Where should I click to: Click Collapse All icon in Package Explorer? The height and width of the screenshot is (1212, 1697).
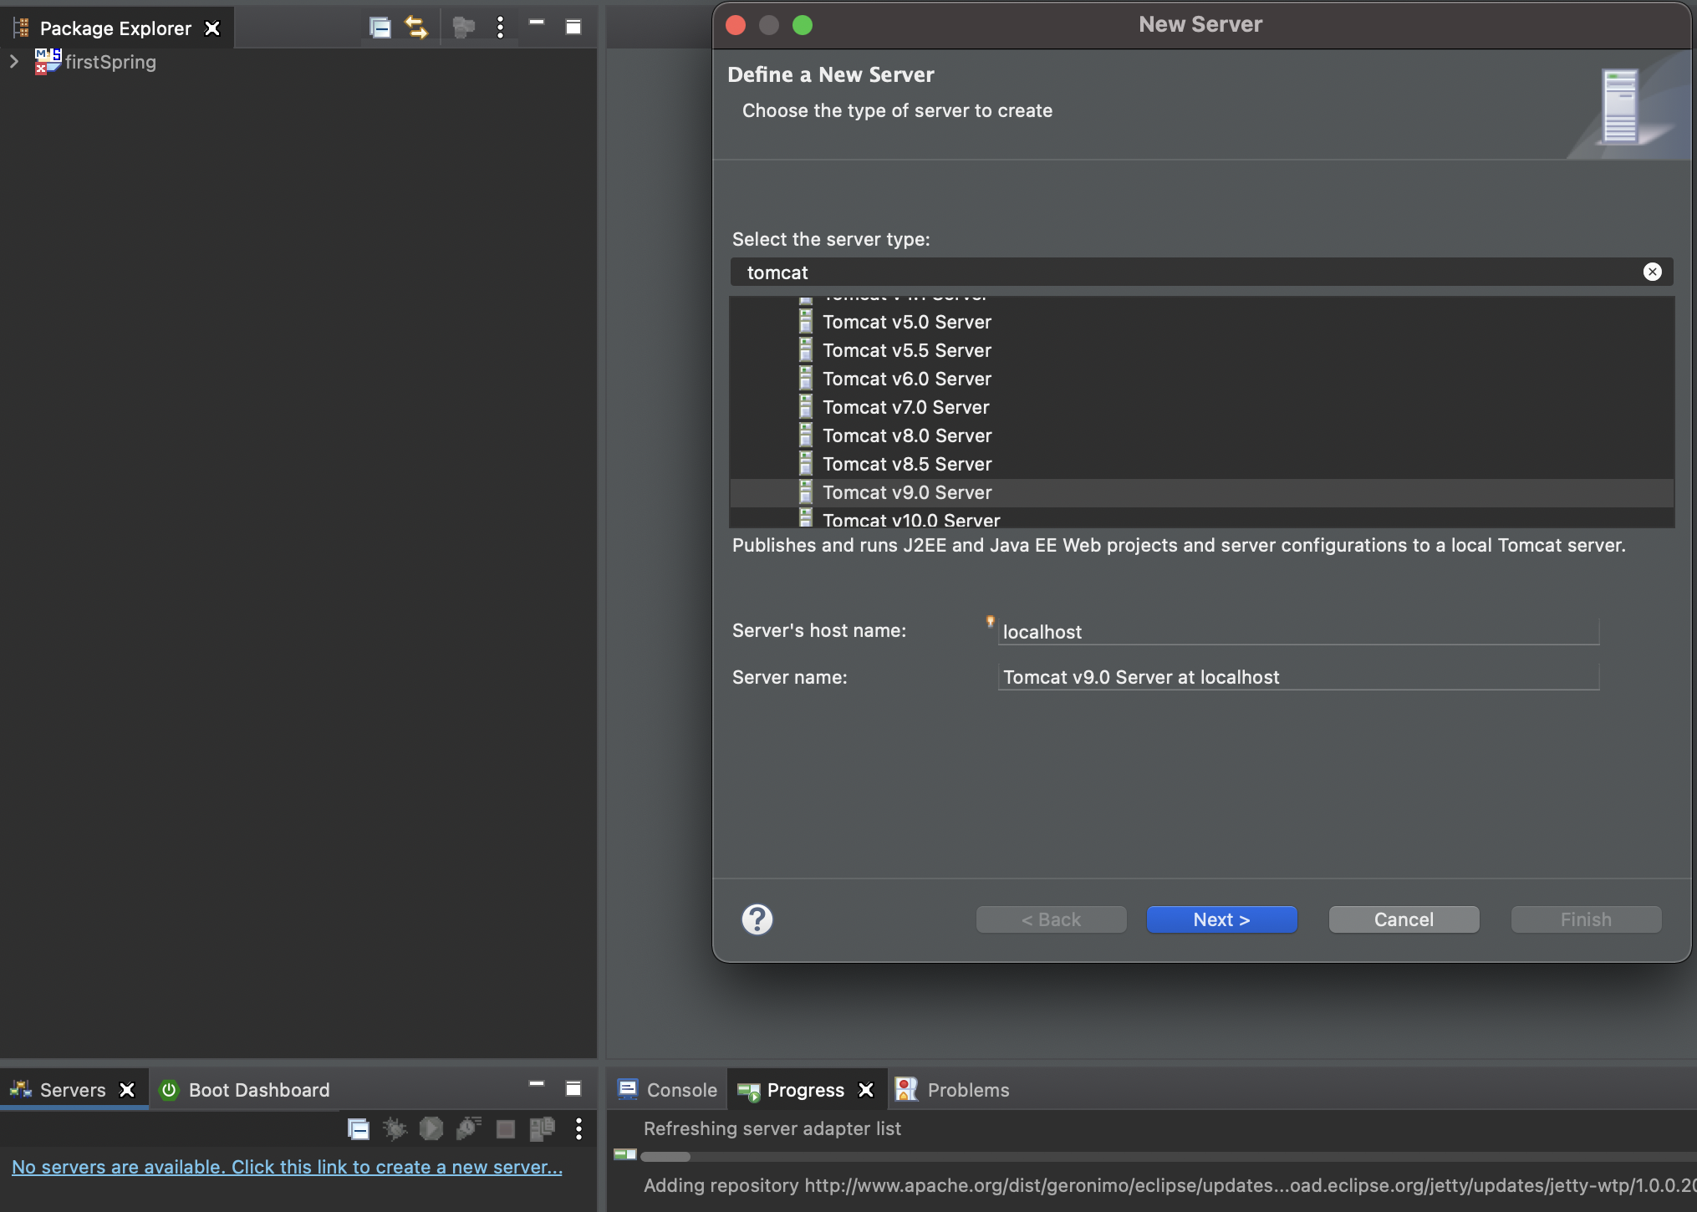coord(380,28)
